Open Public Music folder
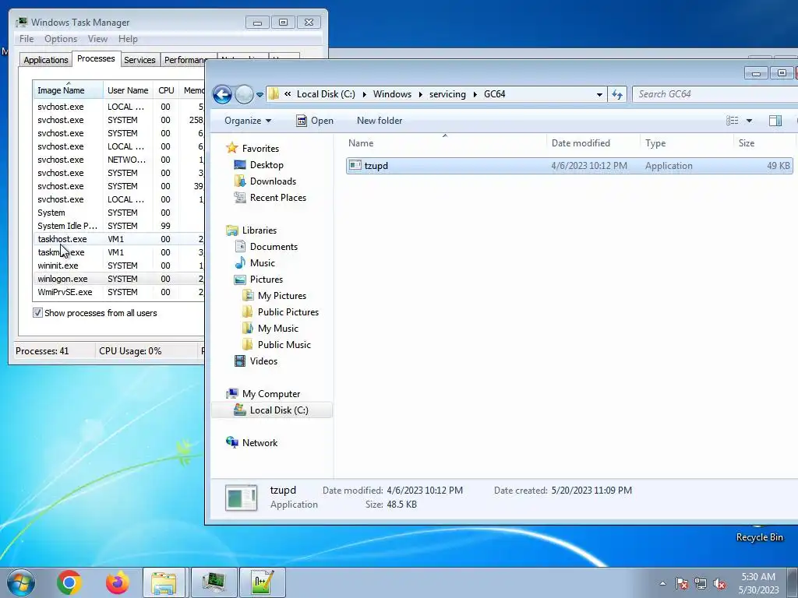The width and height of the screenshot is (798, 598). point(284,345)
